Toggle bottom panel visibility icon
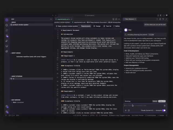Image resolution: width=173 pixels, height=130 pixels. tap(164, 15)
